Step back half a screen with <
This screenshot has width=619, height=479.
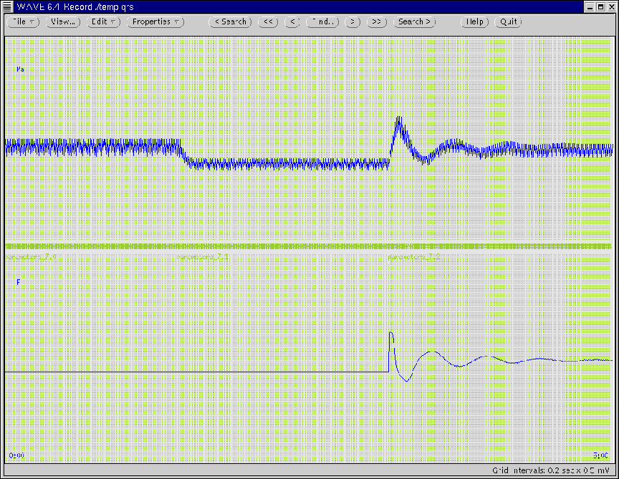click(x=292, y=21)
